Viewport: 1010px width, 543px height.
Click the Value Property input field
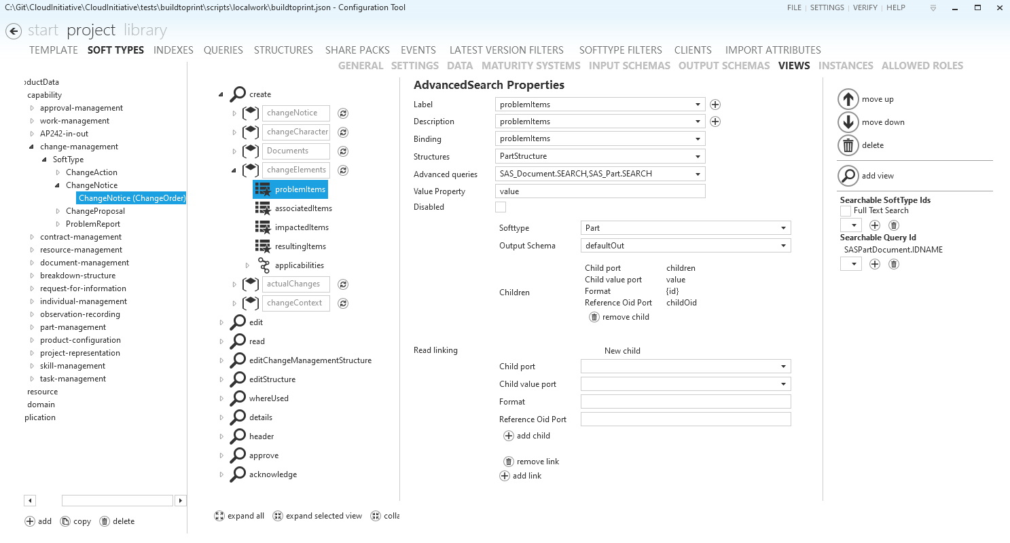coord(600,191)
